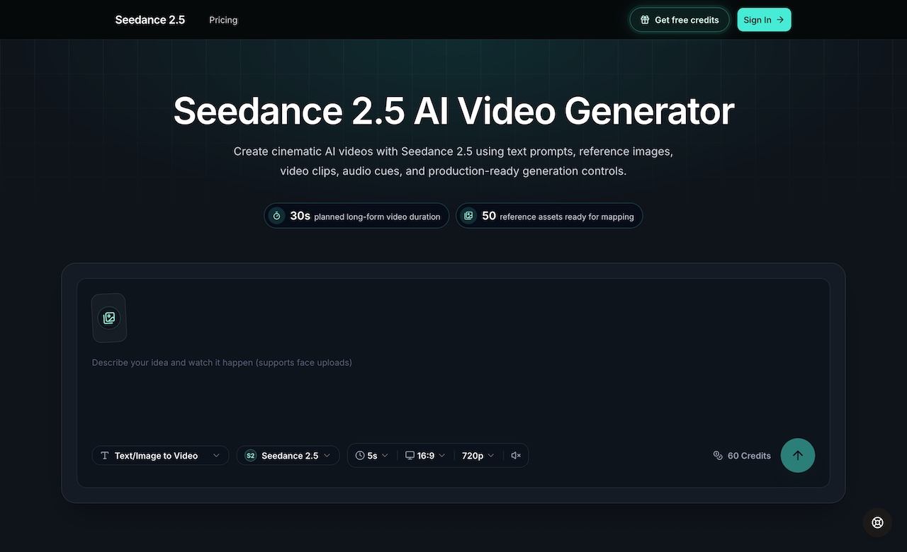Open the Text/Image to Video mode dropdown

coord(160,456)
